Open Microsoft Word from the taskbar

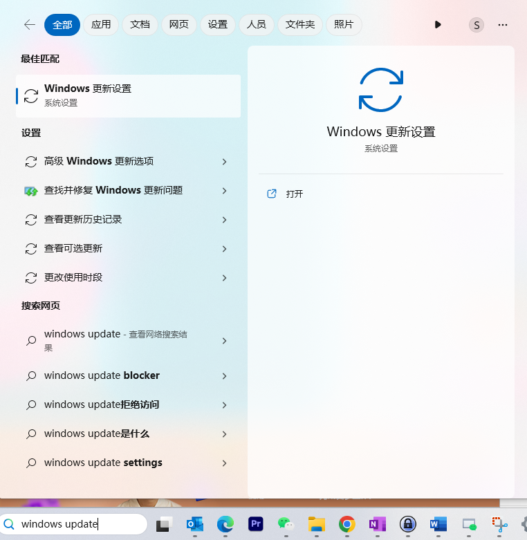(438, 525)
